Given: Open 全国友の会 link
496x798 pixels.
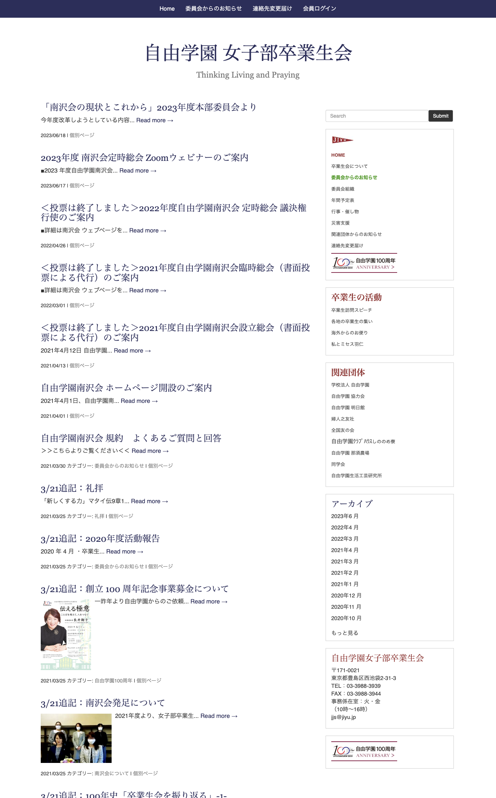Looking at the screenshot, I should pyautogui.click(x=343, y=430).
